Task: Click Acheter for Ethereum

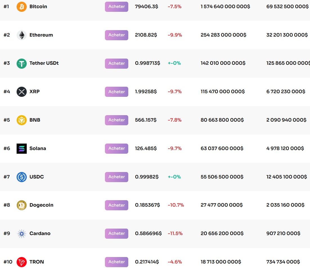Action: tap(116, 35)
